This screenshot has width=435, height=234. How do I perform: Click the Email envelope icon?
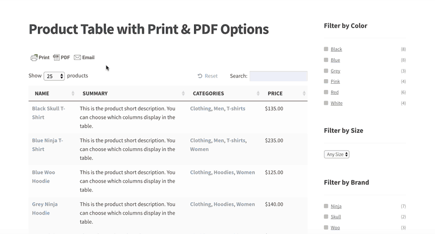pyautogui.click(x=77, y=57)
